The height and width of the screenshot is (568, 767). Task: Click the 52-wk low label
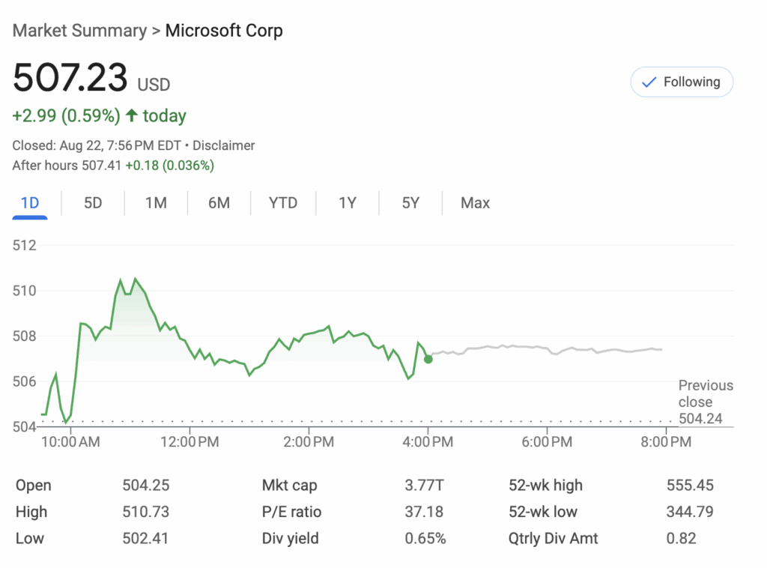point(543,512)
